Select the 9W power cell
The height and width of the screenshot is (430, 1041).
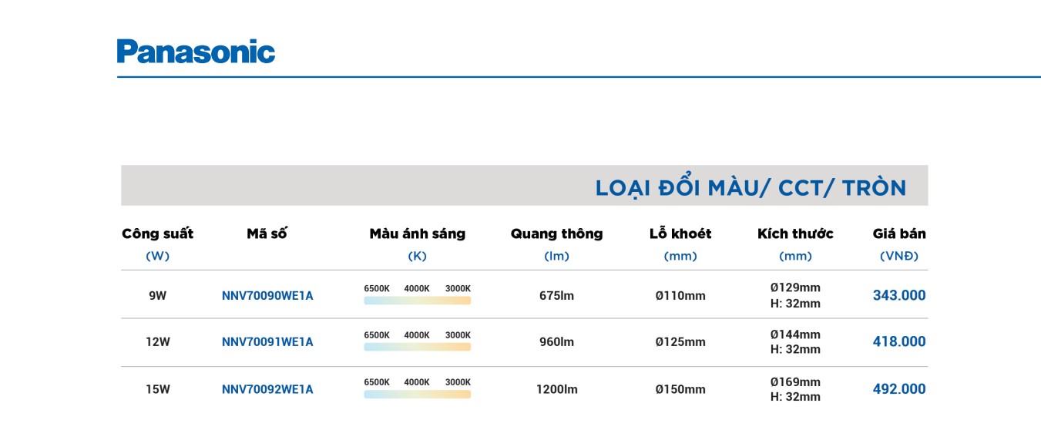(157, 295)
